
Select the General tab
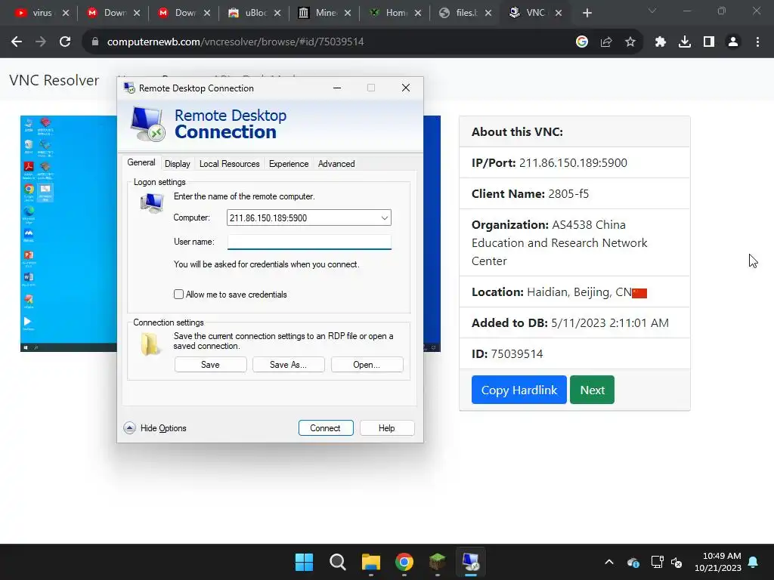tap(141, 162)
